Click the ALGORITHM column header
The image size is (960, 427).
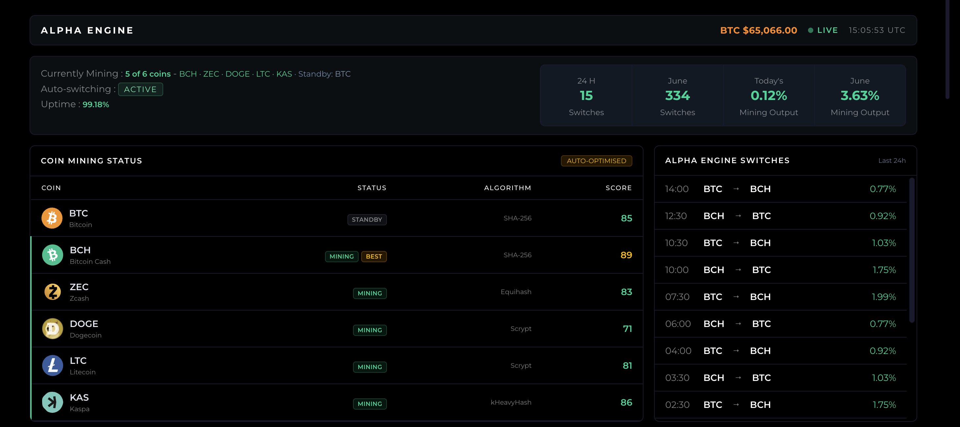click(x=508, y=188)
